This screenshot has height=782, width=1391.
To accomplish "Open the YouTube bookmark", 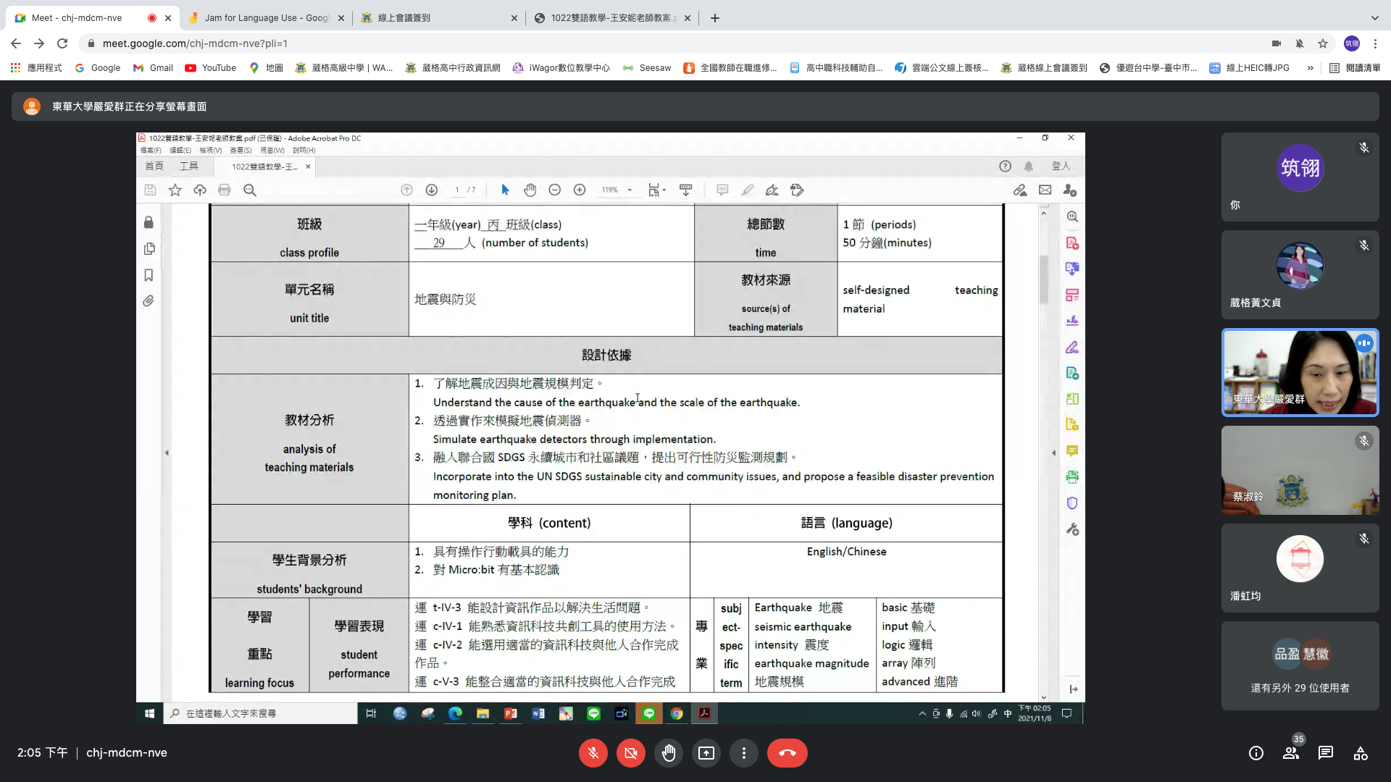I will point(211,68).
